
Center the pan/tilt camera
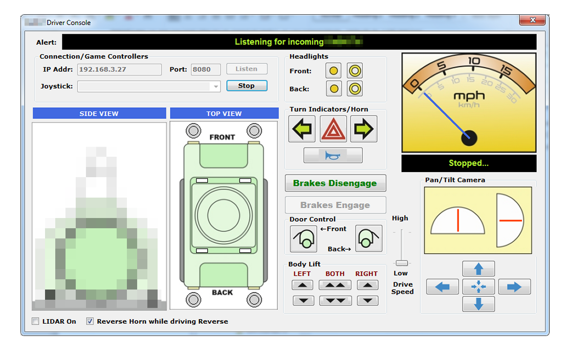click(x=478, y=286)
